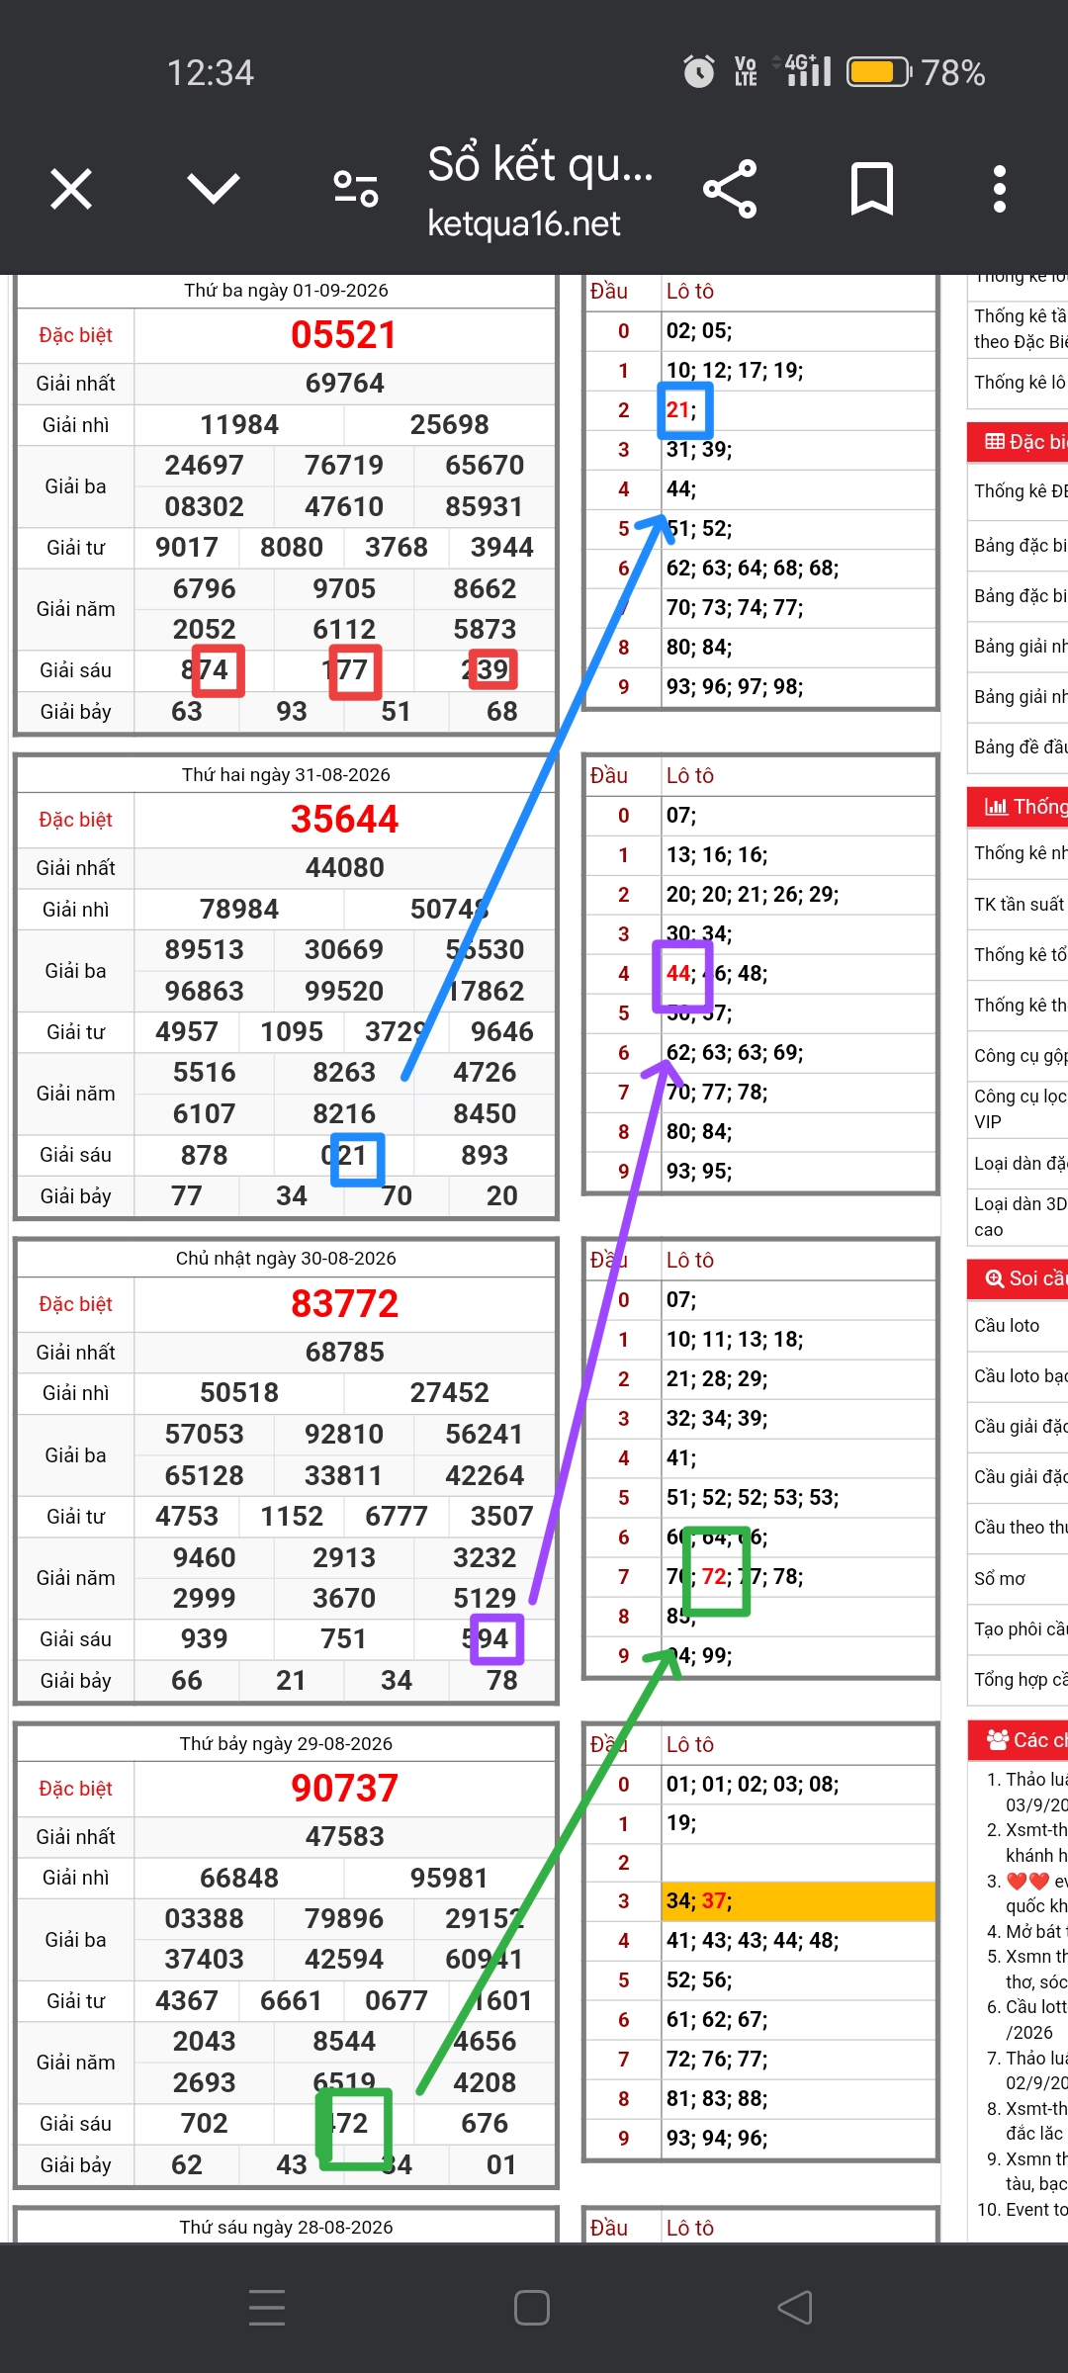Select Giải tư number 9017
Viewport: 1068px width, 2373px height.
click(x=187, y=548)
